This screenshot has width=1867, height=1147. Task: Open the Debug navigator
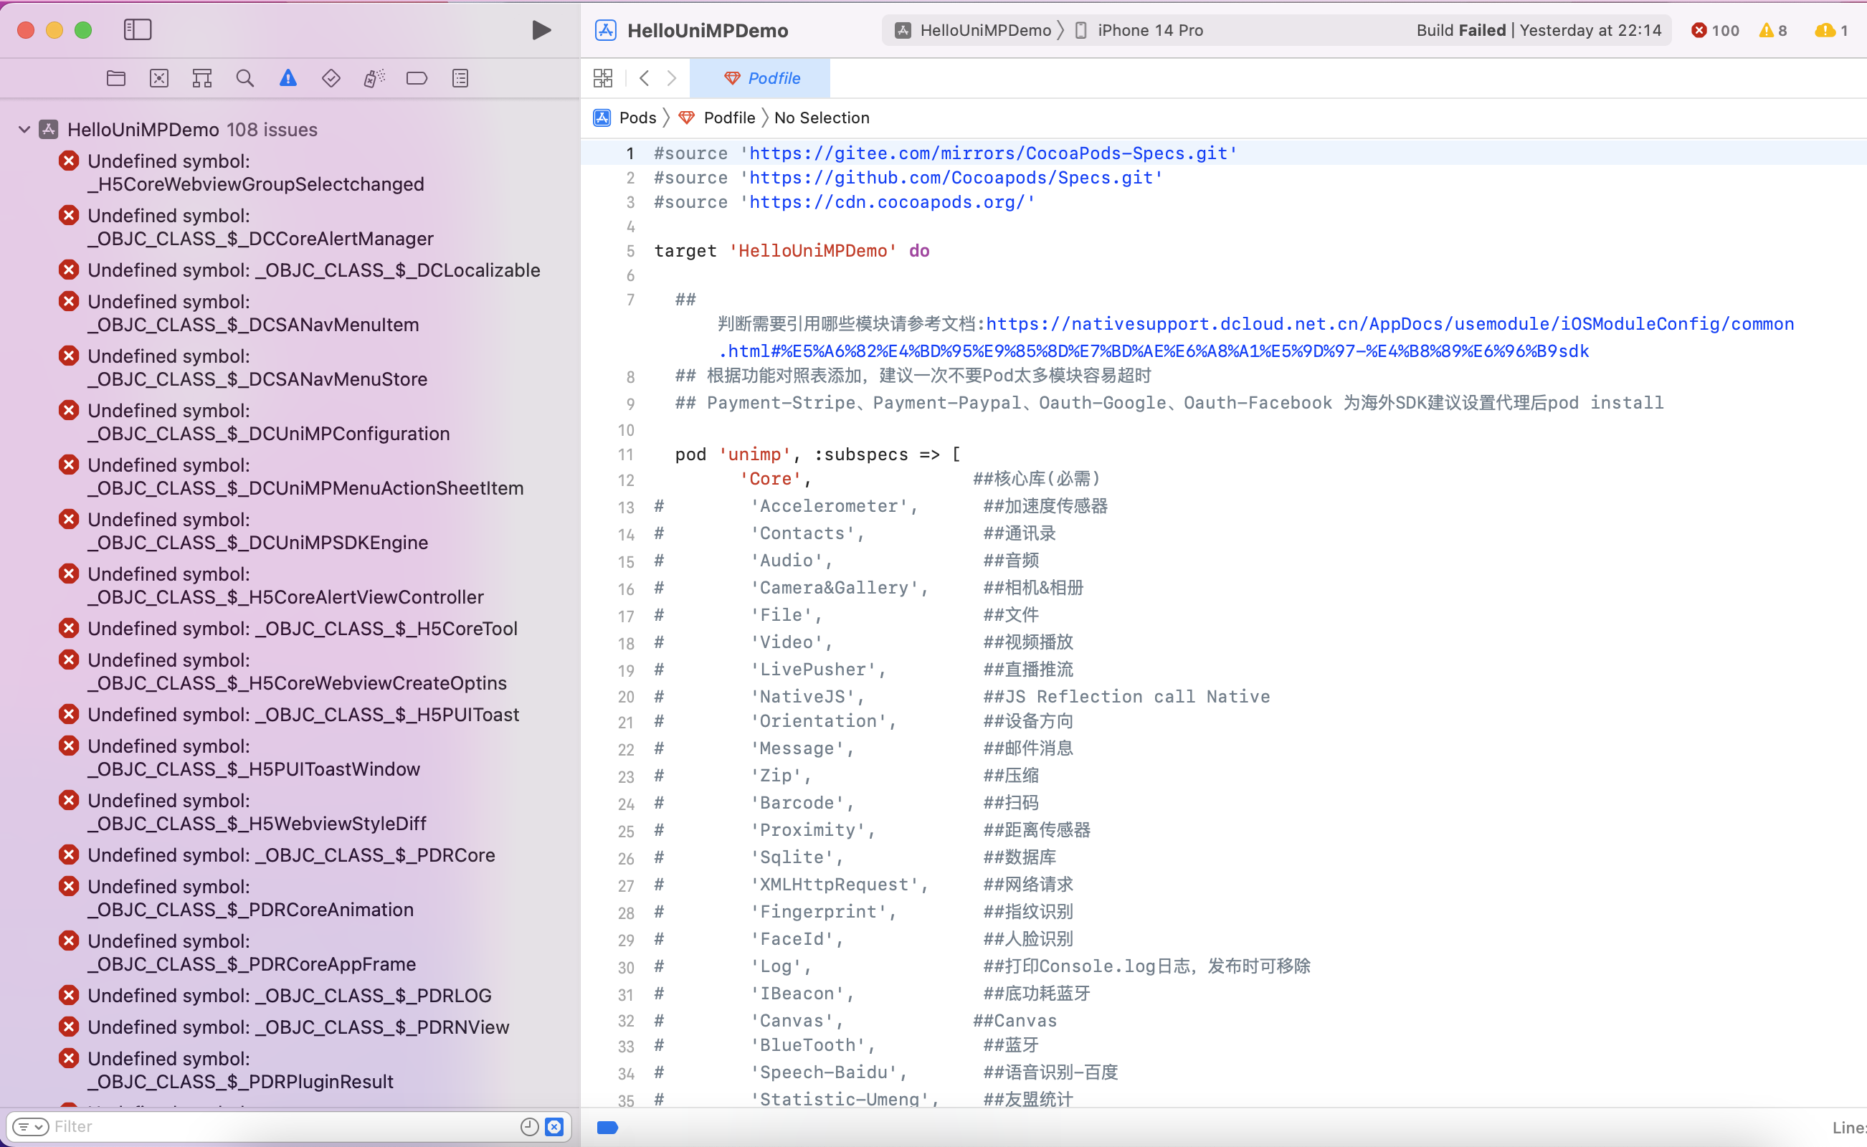(x=374, y=78)
